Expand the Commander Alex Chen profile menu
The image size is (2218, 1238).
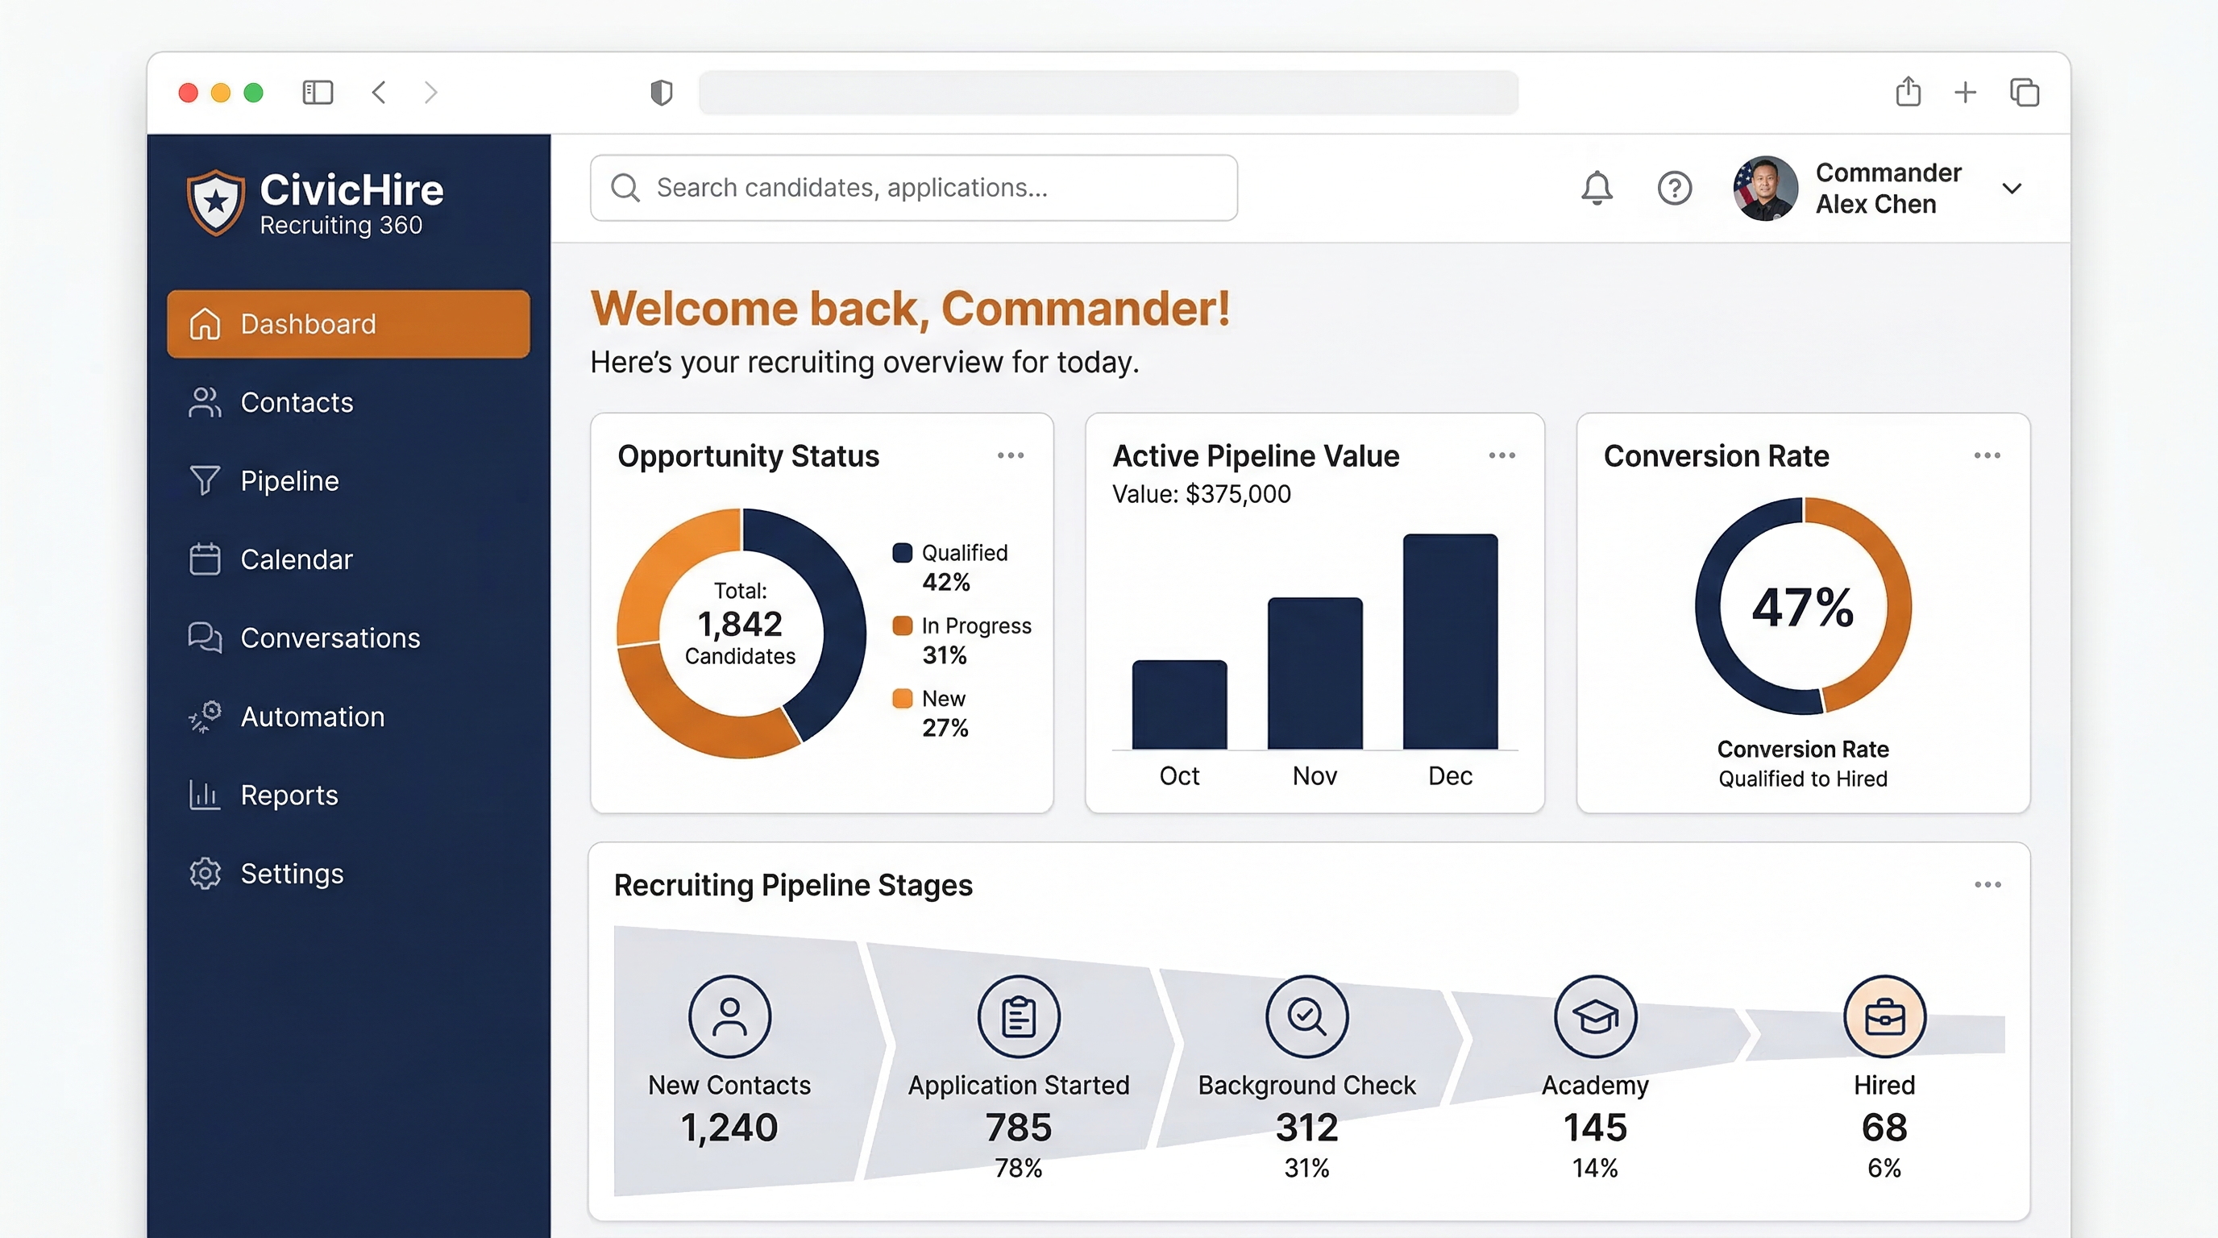tap(2012, 188)
